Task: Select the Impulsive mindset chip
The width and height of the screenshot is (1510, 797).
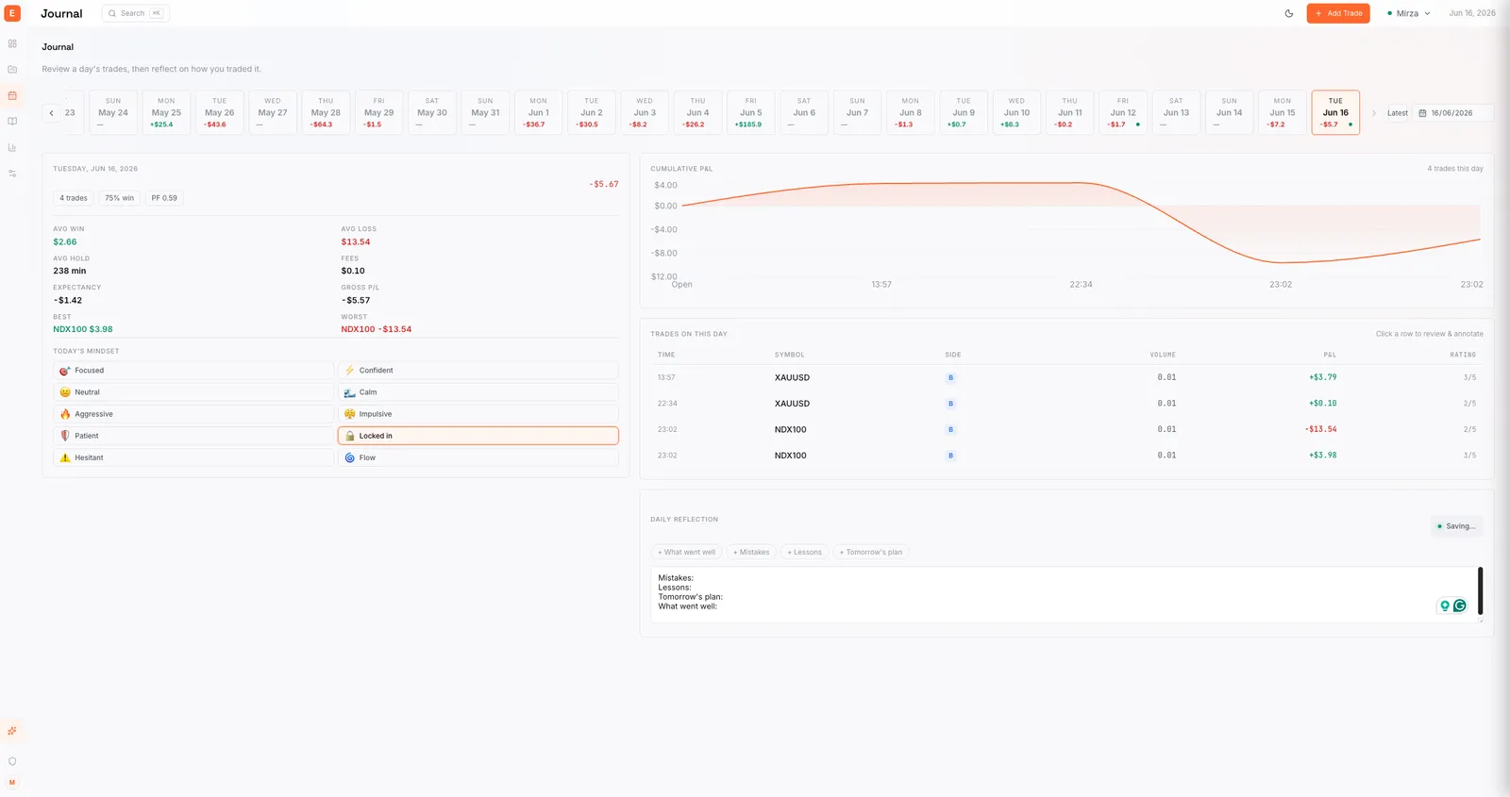Action: coord(478,414)
